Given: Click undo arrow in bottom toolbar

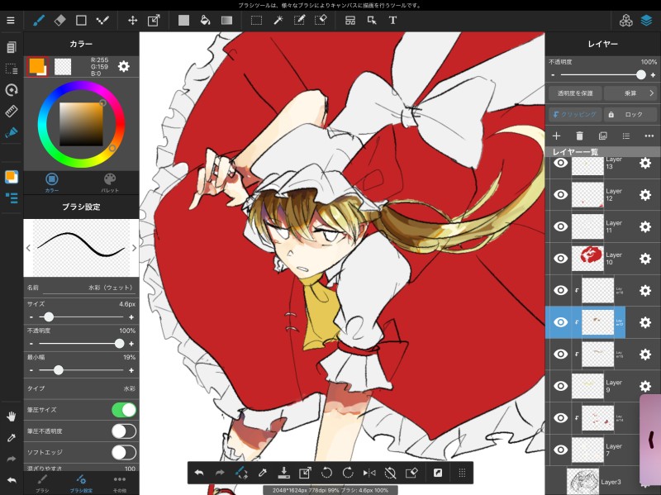Looking at the screenshot, I should click(x=199, y=473).
